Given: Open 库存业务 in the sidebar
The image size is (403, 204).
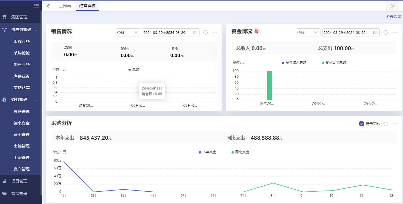Looking at the screenshot, I should 22,76.
